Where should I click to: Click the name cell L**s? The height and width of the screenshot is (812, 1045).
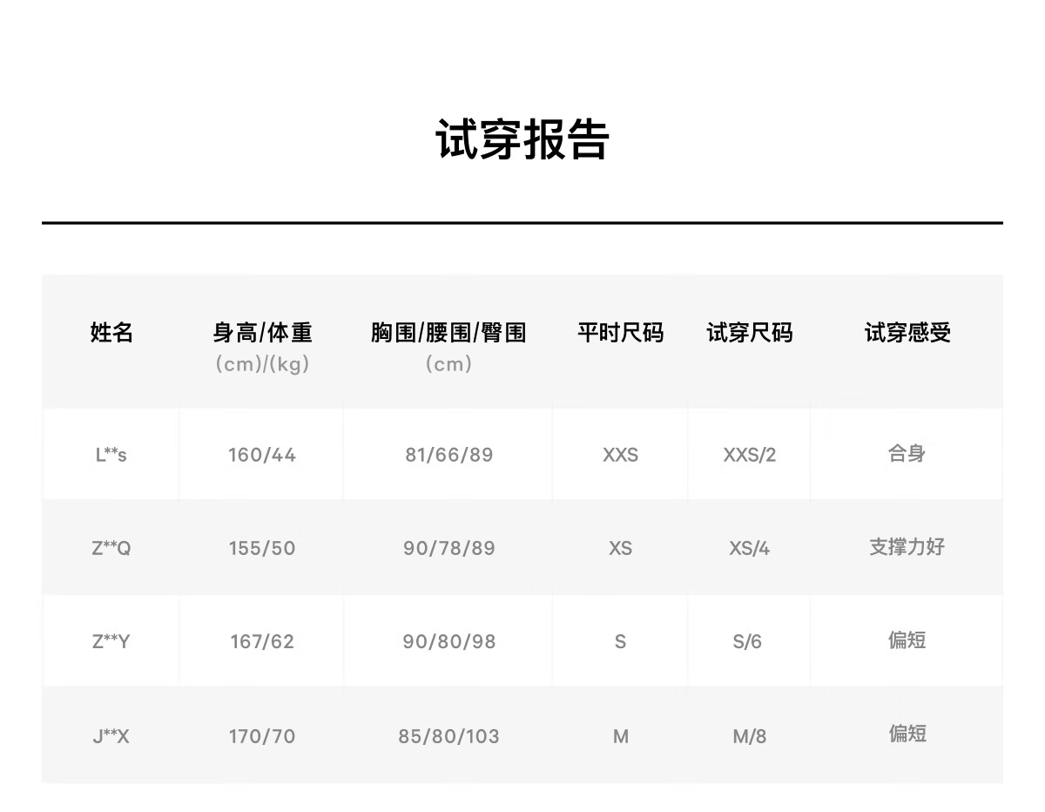click(111, 454)
